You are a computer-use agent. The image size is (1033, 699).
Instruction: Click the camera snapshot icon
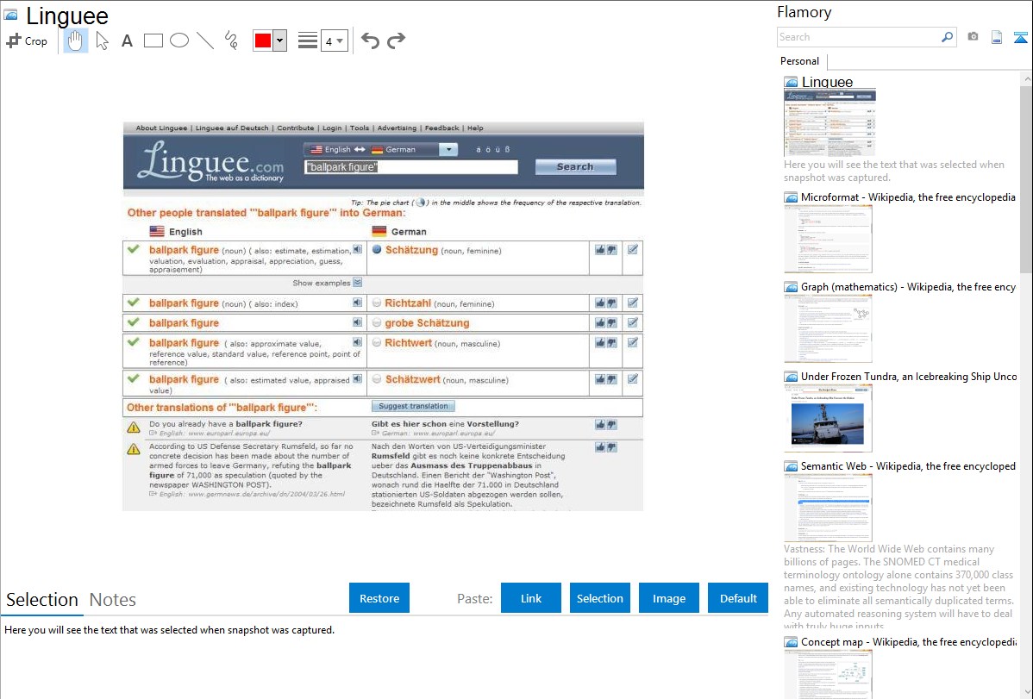point(973,37)
